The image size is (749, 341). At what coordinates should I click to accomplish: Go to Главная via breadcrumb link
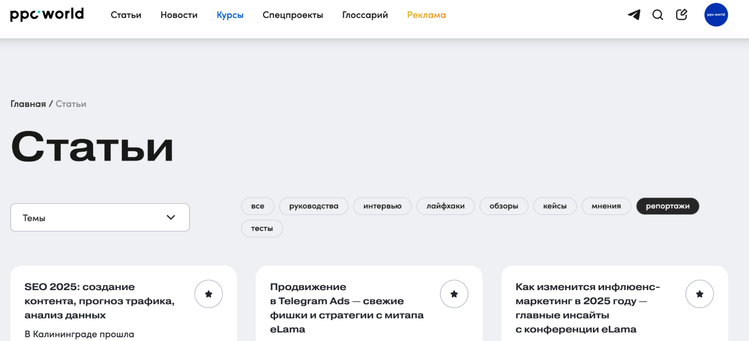click(27, 104)
